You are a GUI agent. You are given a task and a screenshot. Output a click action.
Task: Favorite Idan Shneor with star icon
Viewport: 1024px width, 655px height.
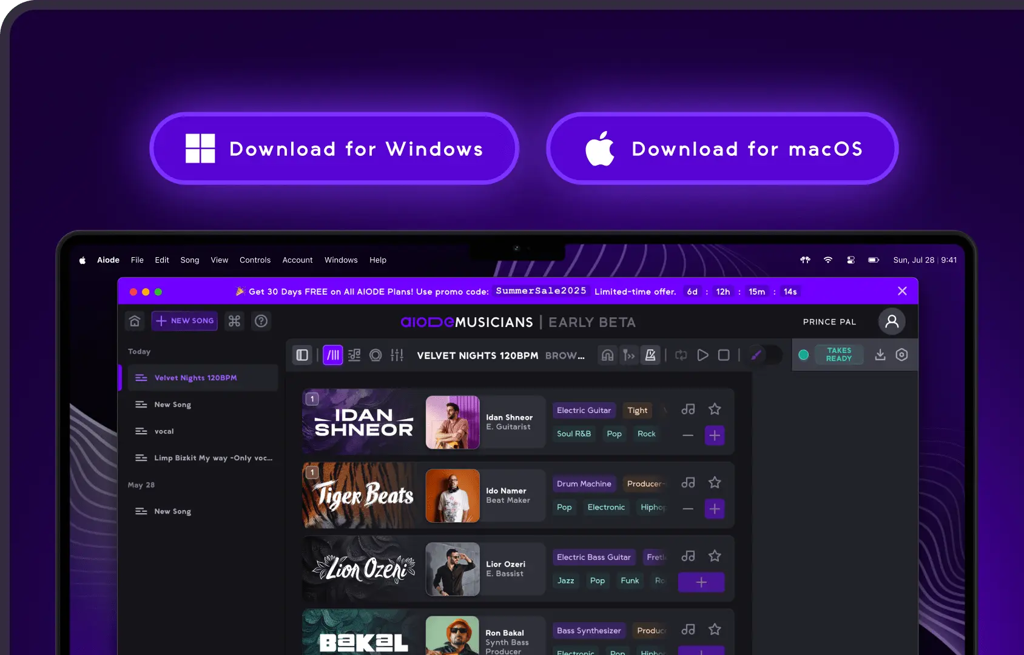tap(715, 409)
